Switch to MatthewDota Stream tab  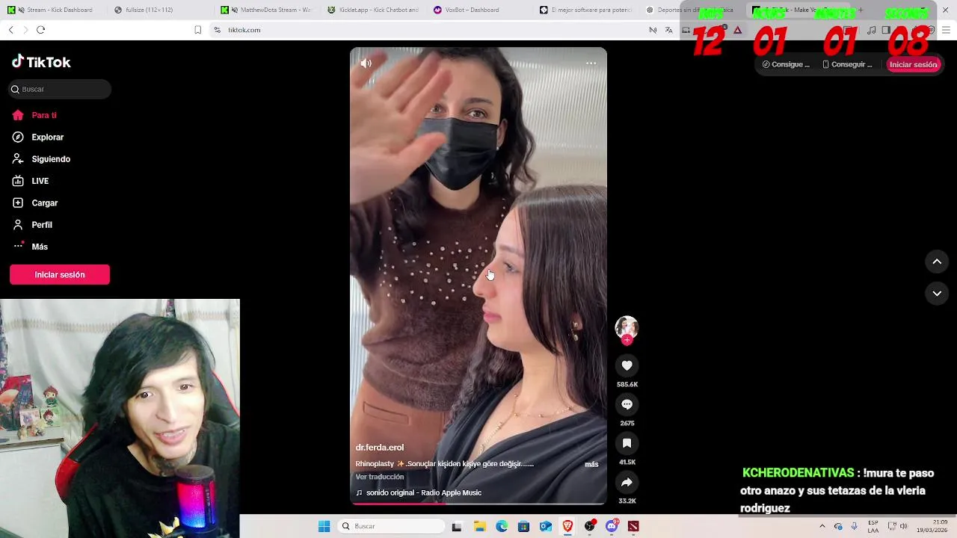[268, 10]
